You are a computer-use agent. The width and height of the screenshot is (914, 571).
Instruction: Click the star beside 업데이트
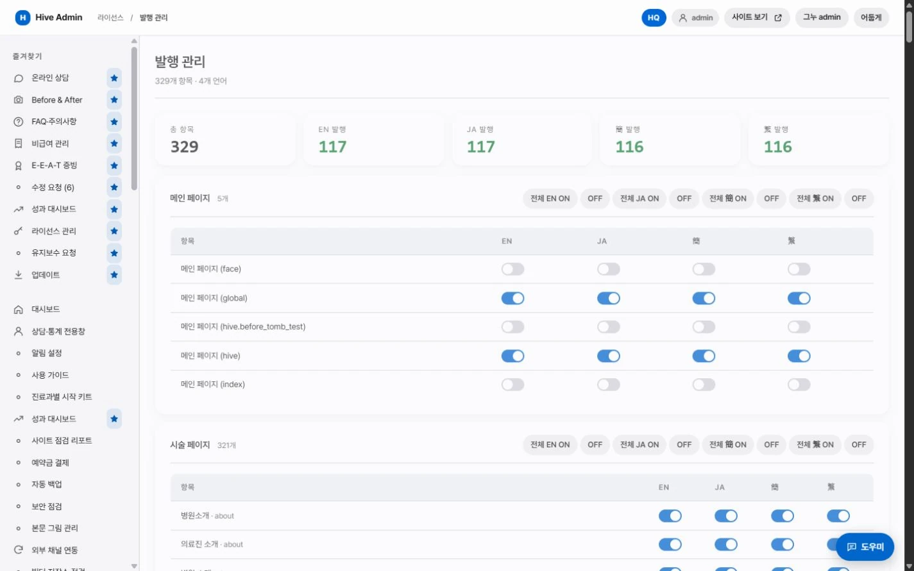[114, 275]
